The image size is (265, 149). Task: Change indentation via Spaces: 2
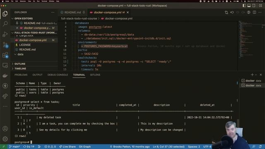click(194, 147)
